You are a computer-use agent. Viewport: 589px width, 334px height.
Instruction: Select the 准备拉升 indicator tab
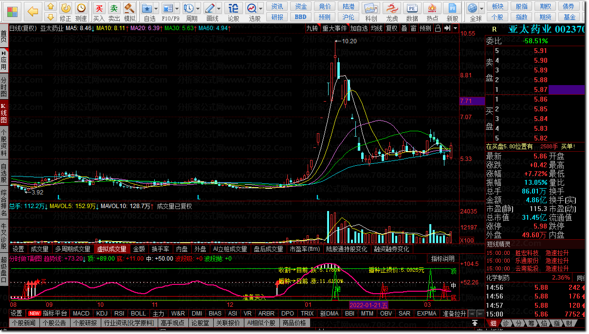tap(455, 314)
